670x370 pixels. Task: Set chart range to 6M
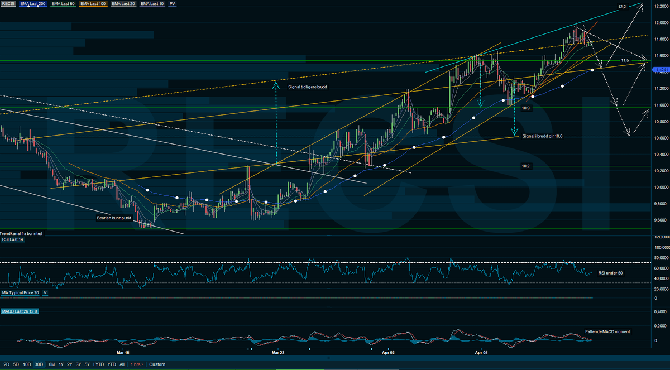click(52, 364)
